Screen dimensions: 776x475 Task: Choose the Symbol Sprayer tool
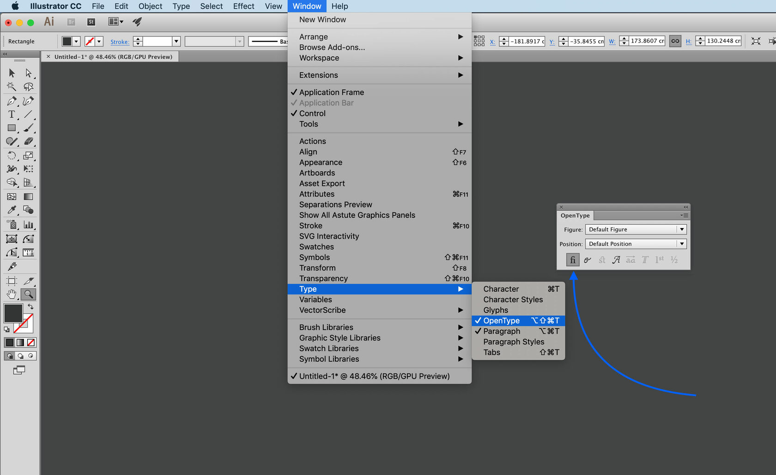point(12,225)
